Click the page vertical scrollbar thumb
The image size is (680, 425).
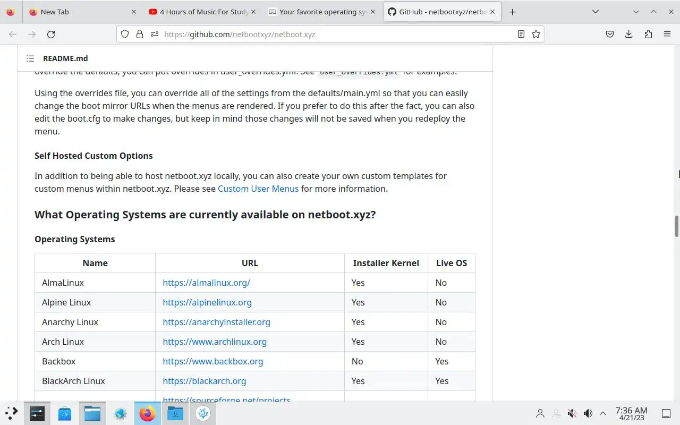coord(677,226)
